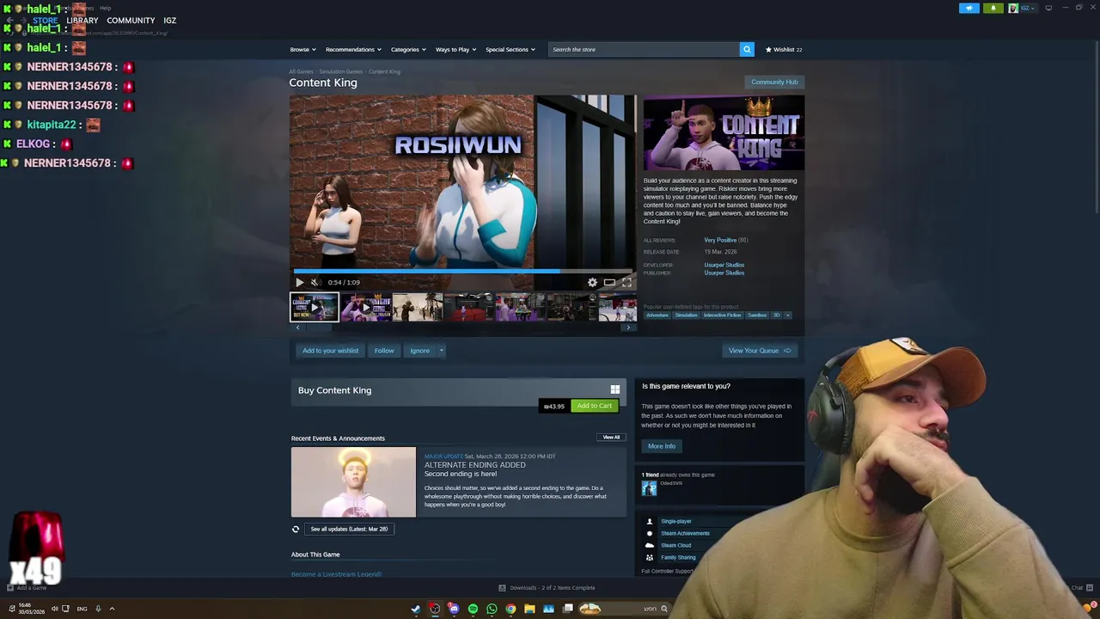See all updates (Latest: Mar 28)
This screenshot has height=619, width=1100.
[349, 529]
